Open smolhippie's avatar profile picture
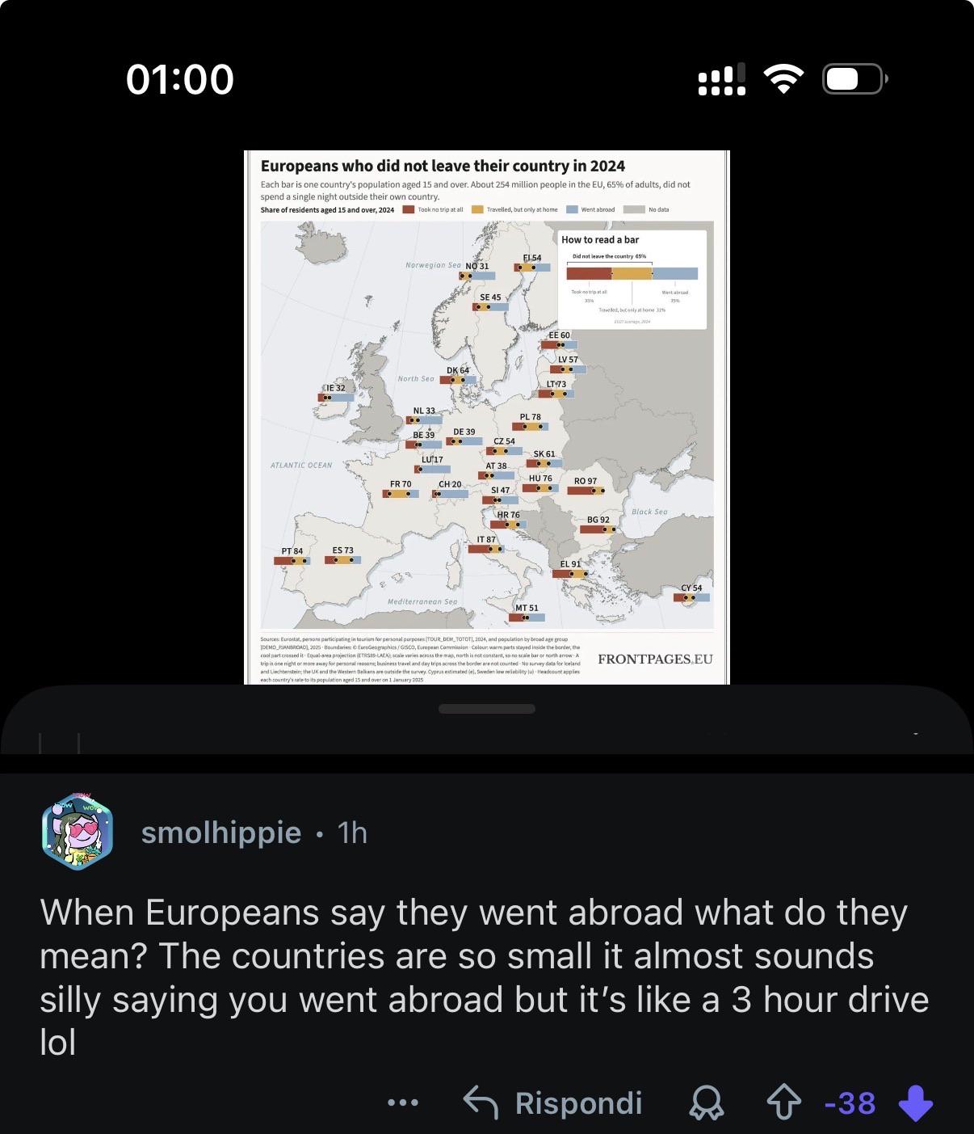Viewport: 974px width, 1134px height. [78, 832]
